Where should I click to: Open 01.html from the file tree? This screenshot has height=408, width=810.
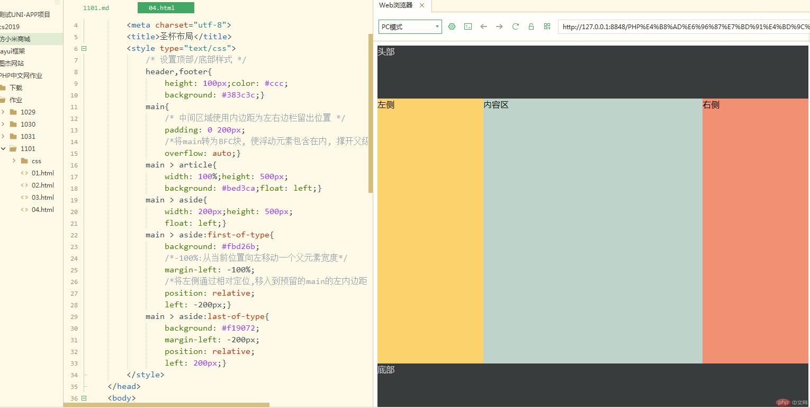[x=43, y=173]
